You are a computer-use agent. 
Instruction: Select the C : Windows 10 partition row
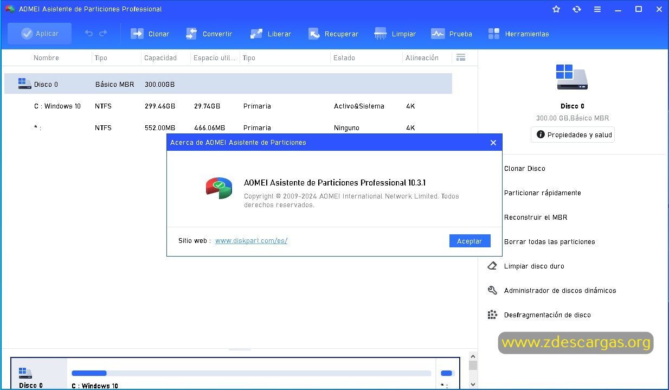pyautogui.click(x=228, y=106)
